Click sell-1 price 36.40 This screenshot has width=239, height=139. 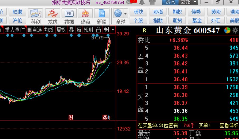pos(181,79)
